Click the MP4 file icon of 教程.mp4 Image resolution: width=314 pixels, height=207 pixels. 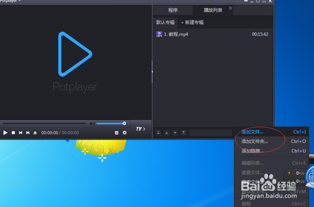159,34
